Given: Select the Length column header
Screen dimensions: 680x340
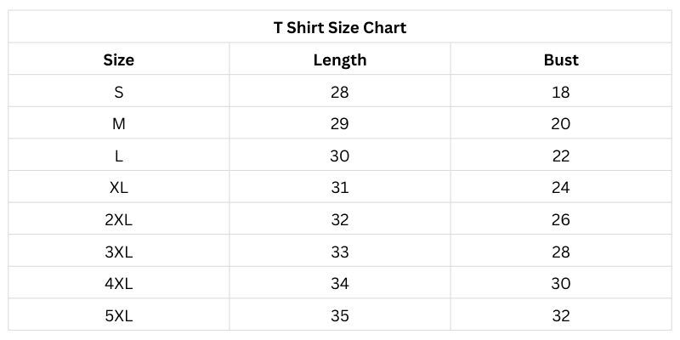Looking at the screenshot, I should pyautogui.click(x=340, y=59).
